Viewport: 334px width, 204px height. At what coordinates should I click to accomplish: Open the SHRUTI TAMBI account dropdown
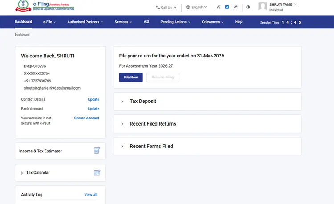pyautogui.click(x=283, y=4)
